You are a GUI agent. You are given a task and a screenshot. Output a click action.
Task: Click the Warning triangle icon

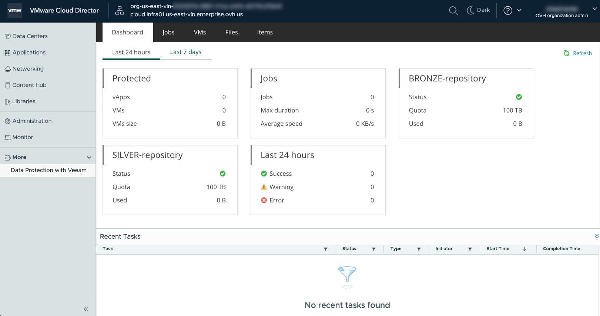[x=264, y=187]
